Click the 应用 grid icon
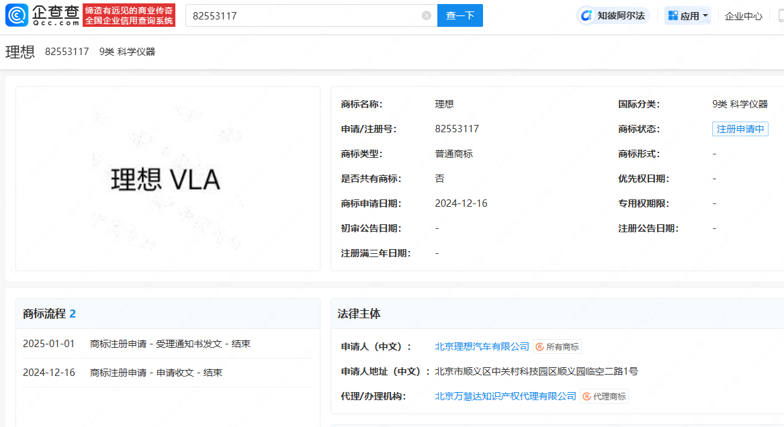 (x=672, y=15)
